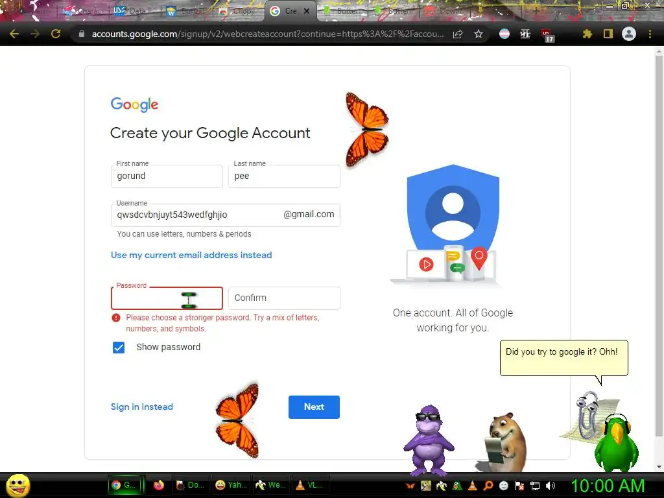
Task: Focus the Last name field
Action: [284, 176]
